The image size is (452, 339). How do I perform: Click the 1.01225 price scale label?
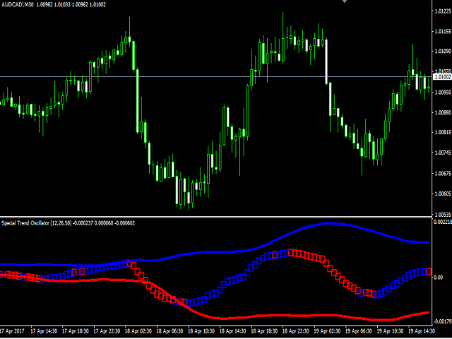coord(442,11)
